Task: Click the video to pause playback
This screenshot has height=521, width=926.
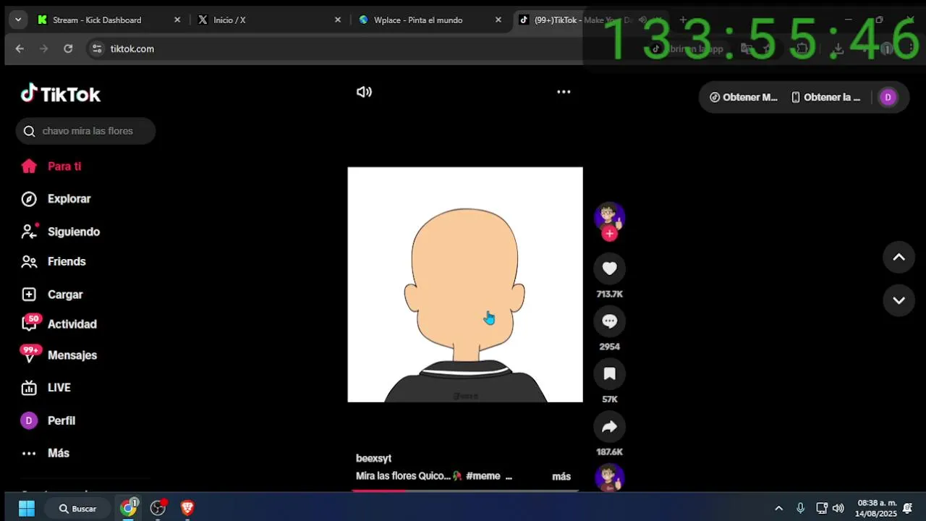Action: tap(464, 284)
